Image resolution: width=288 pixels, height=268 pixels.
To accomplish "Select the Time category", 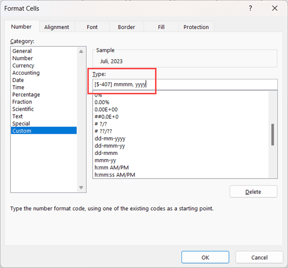I will 44,87.
